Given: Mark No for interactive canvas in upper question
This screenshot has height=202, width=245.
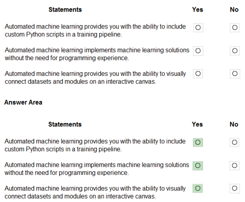Looking at the screenshot, I should click(235, 74).
